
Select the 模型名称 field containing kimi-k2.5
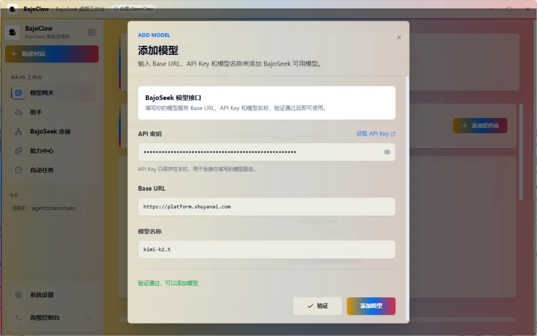tap(267, 249)
